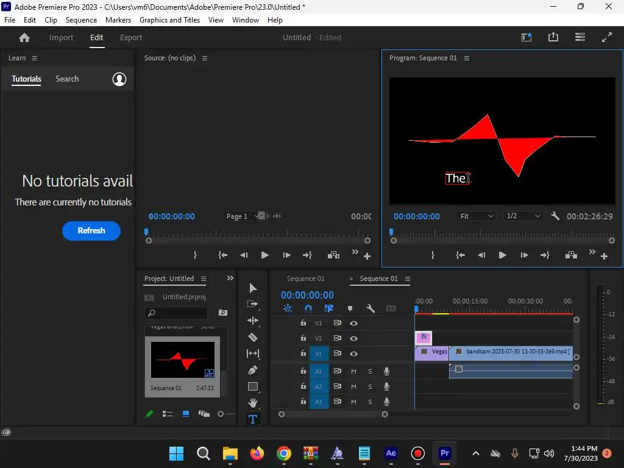This screenshot has width=624, height=468.
Task: Select the Pen tool
Action: click(x=253, y=370)
